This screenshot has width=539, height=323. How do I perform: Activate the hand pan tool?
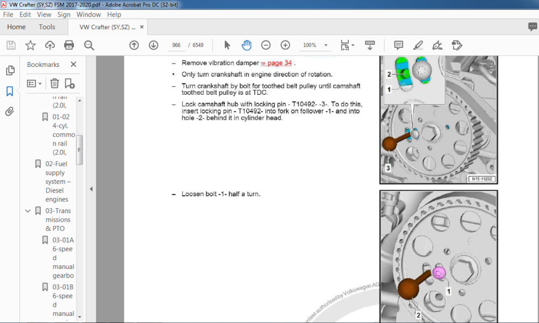click(246, 45)
